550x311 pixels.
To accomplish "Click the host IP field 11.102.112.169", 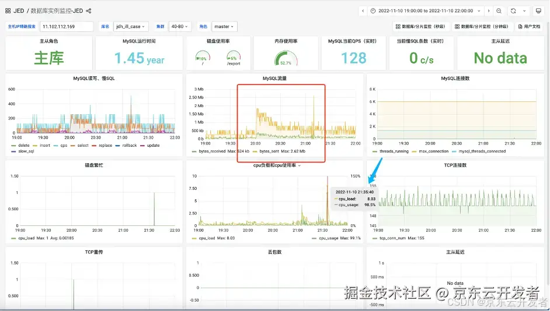I will pyautogui.click(x=67, y=27).
